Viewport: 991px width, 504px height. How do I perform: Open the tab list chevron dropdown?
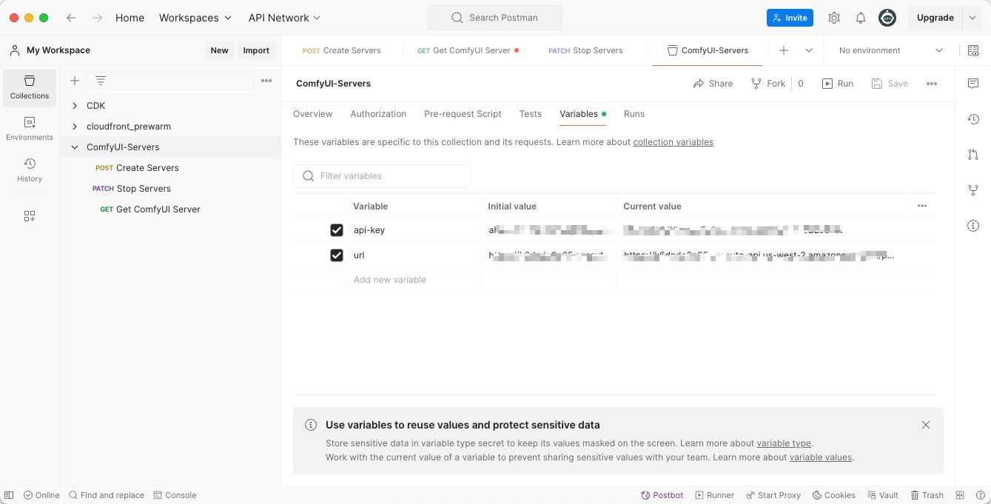[x=809, y=50]
